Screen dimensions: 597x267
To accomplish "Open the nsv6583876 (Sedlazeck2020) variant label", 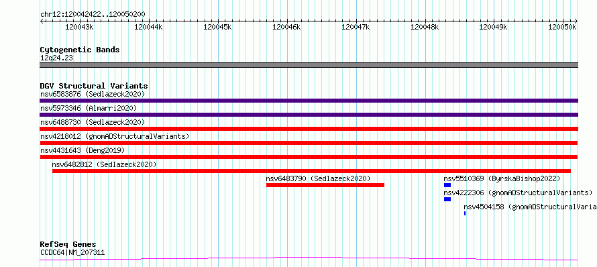I will tap(93, 94).
